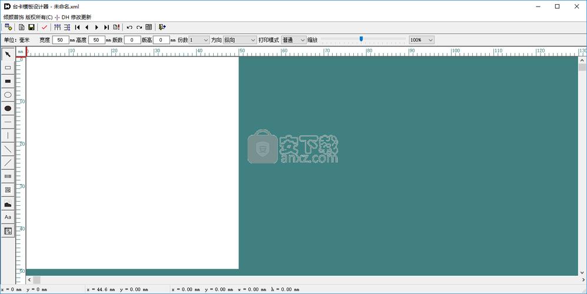Select the barcode tool

[8, 176]
